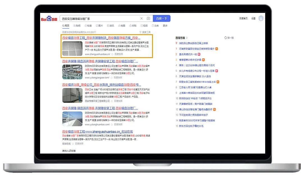Image resolution: width=303 pixels, height=176 pixels.
Task: Switch to the 图片 tab
Action: point(99,26)
